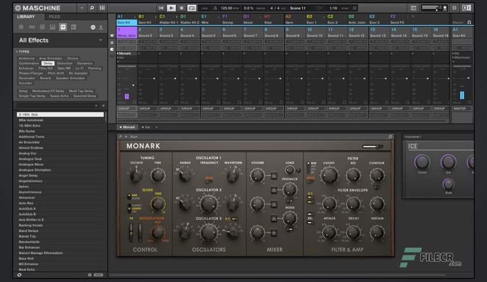Image resolution: width=487 pixels, height=282 pixels.
Task: Adjust the master channel level fader
Action: [468, 78]
